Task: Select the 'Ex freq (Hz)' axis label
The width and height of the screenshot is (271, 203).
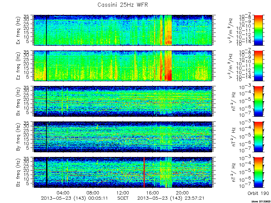Action: (18, 30)
